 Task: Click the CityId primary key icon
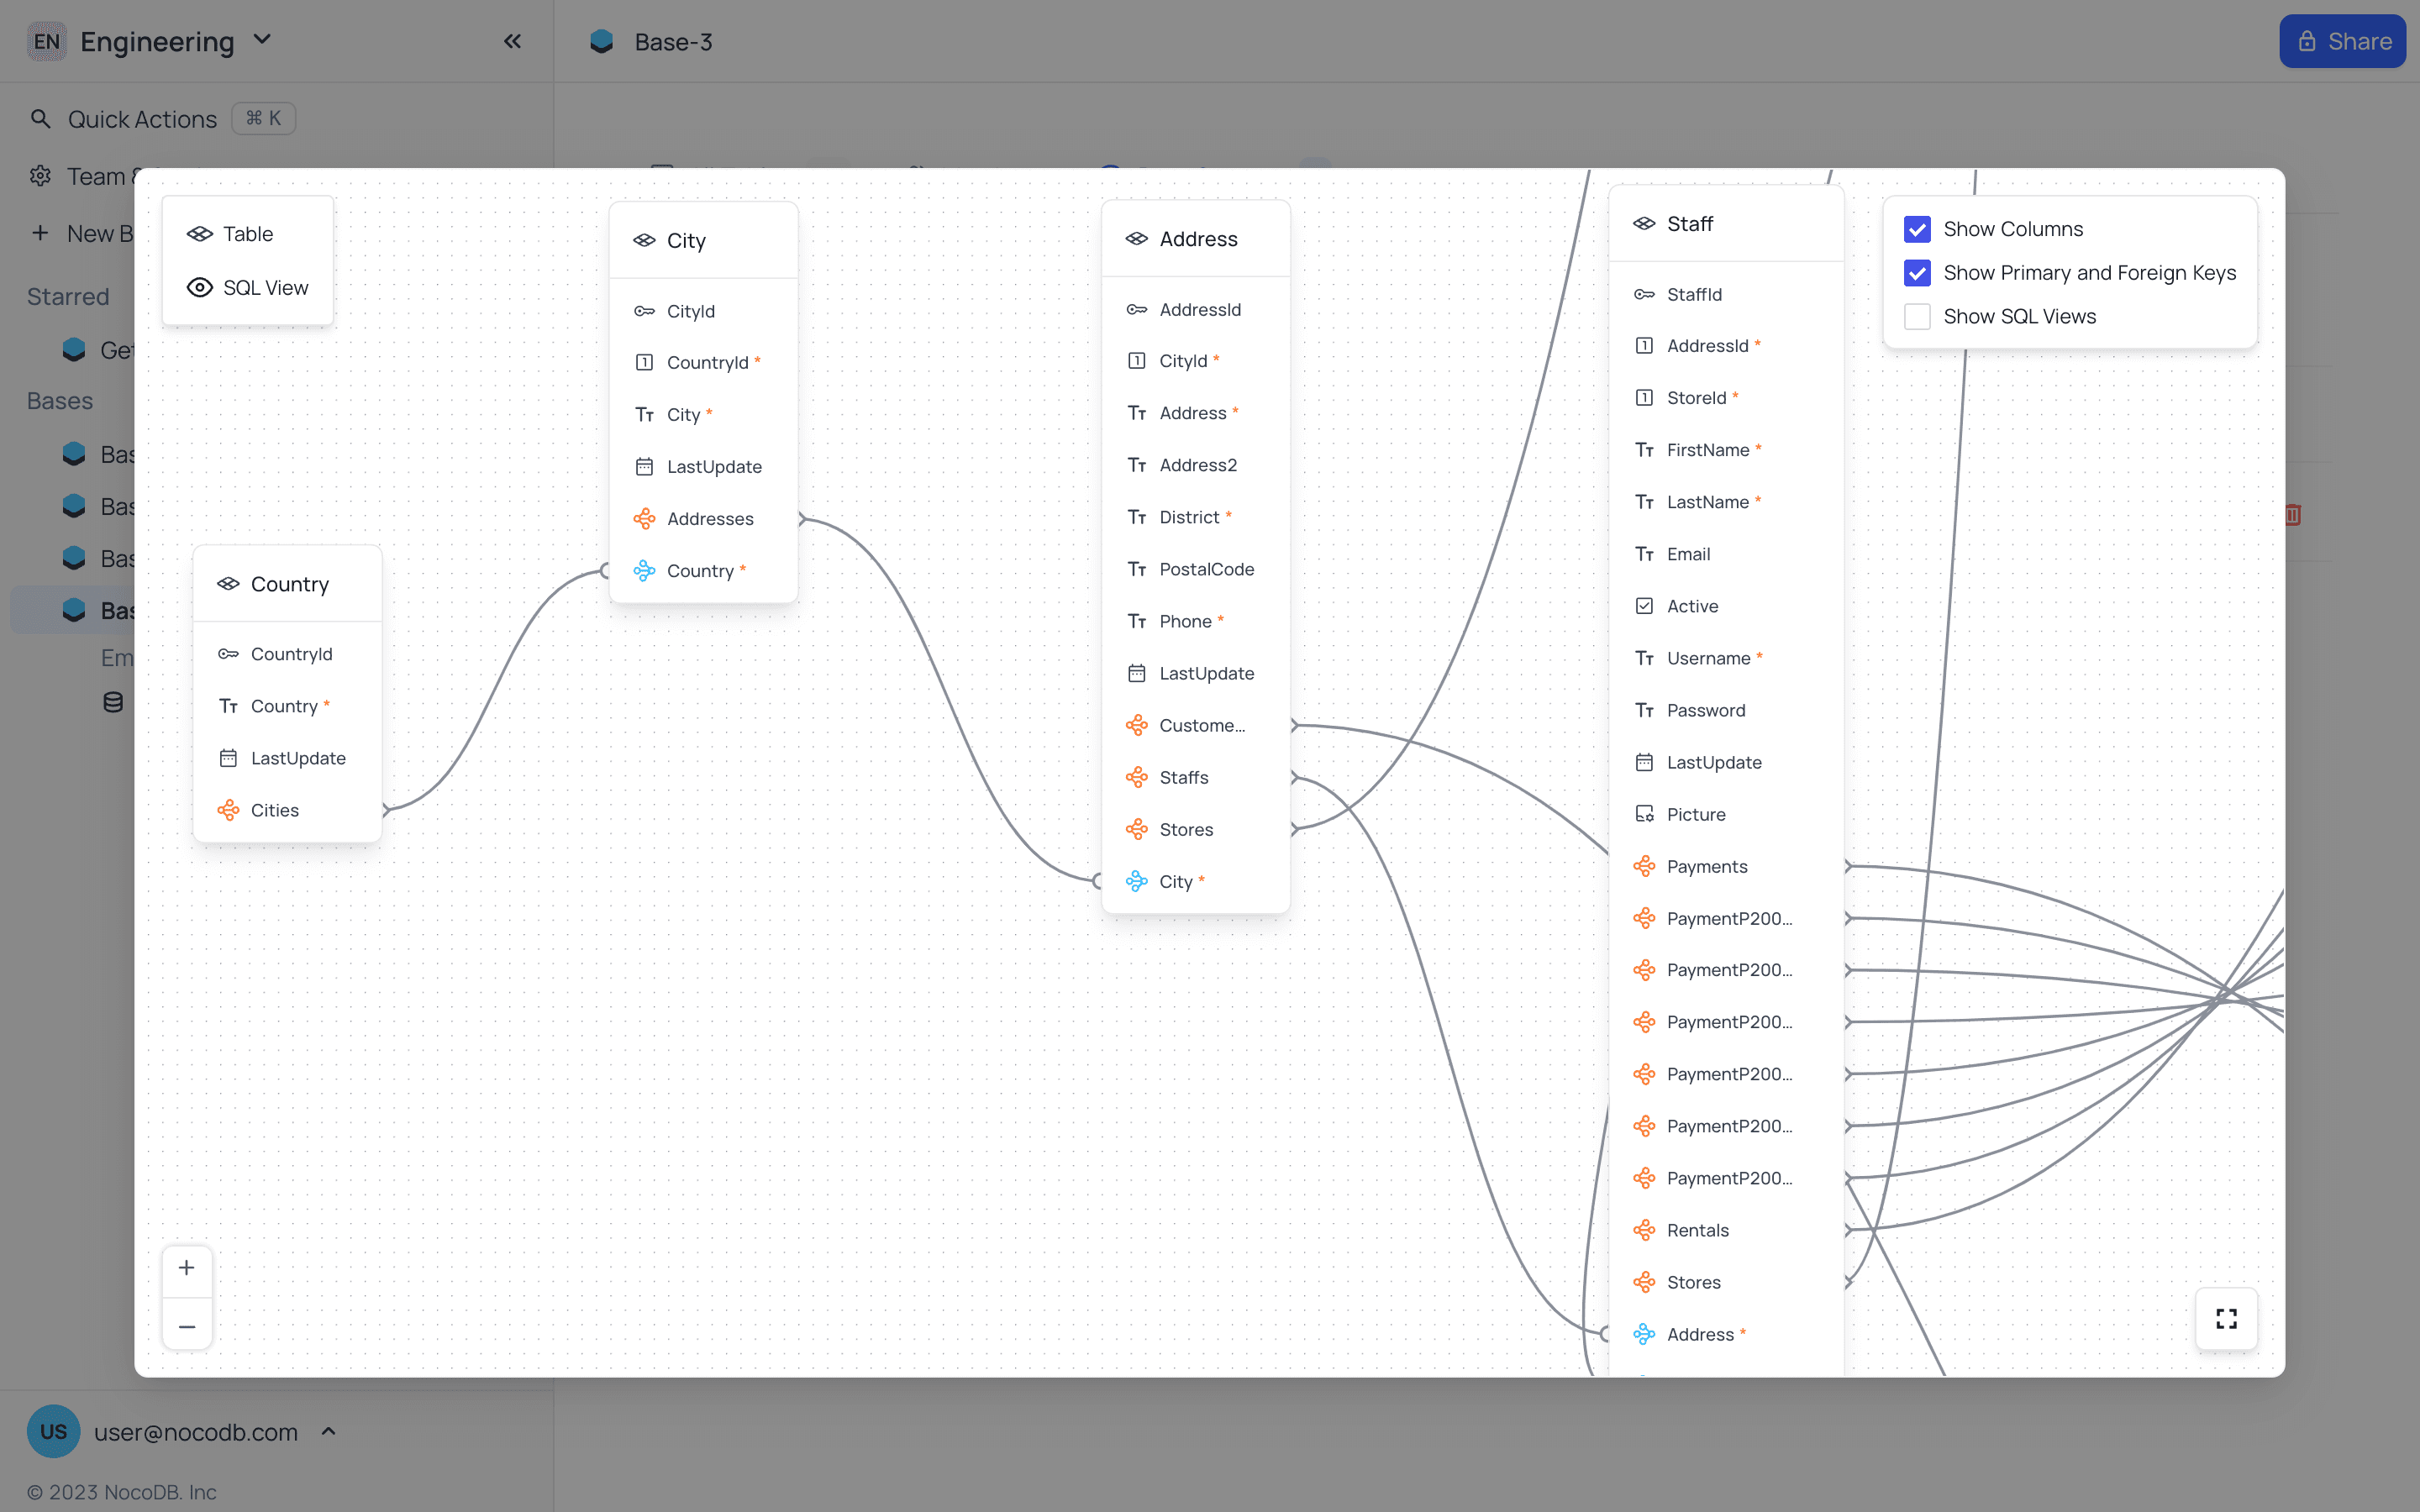(644, 311)
